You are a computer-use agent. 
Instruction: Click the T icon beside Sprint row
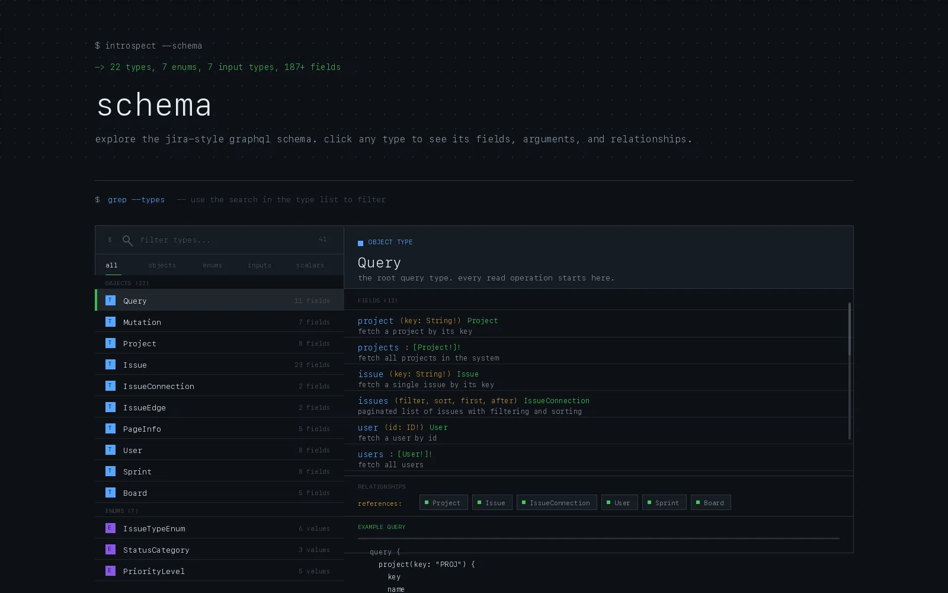tap(110, 471)
